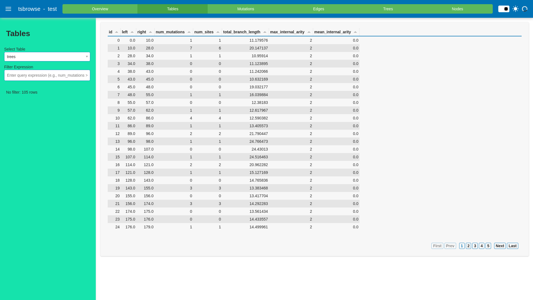533x300 pixels.
Task: Sort by num_sites column arrow
Action: 218,32
